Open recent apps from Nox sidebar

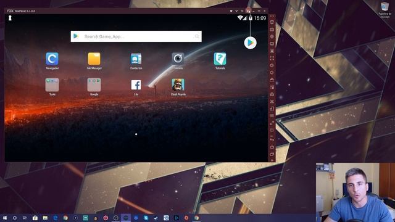tap(272, 154)
